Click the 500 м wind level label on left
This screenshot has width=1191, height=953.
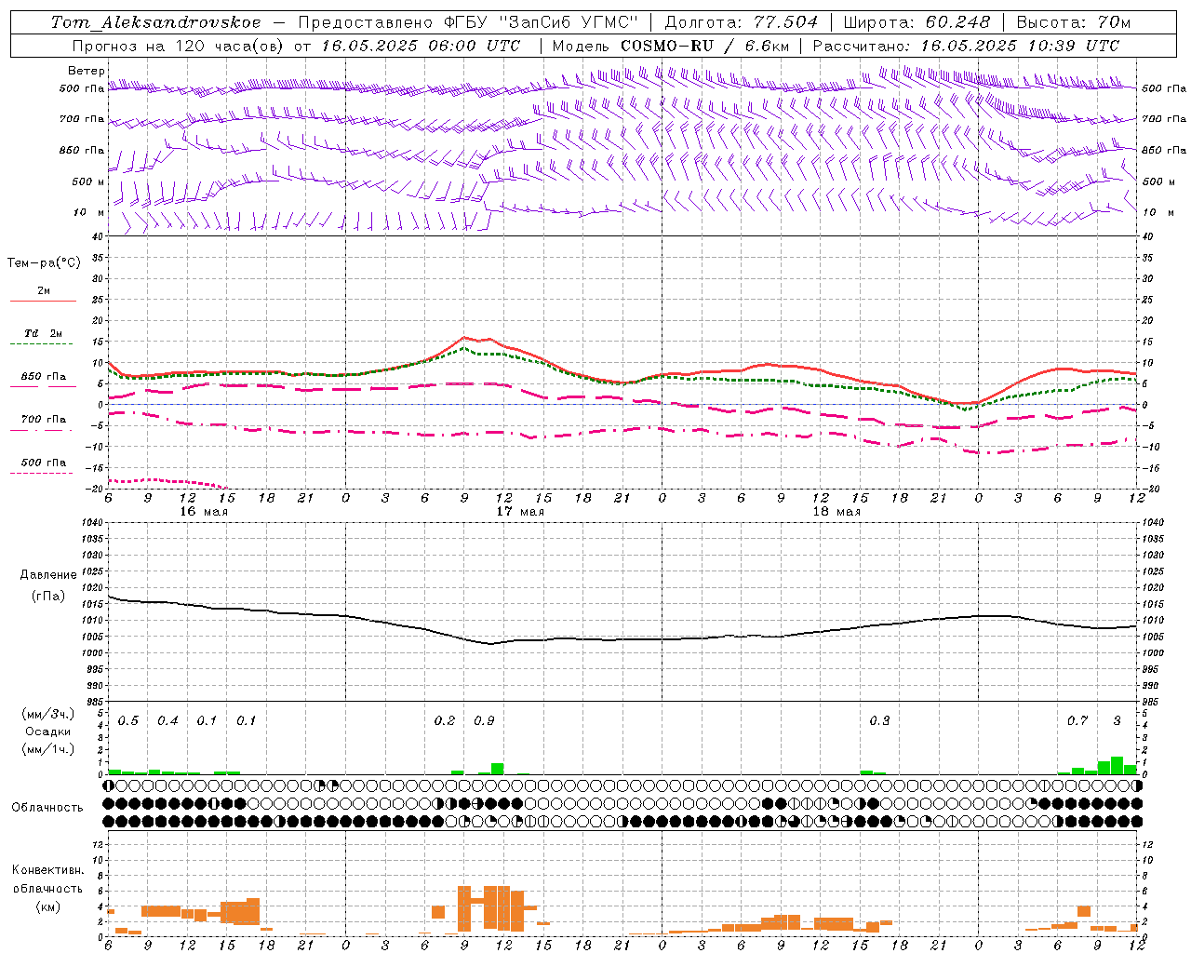(88, 181)
